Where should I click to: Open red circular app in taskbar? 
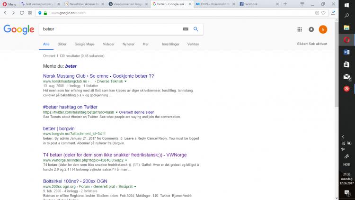coord(346,89)
